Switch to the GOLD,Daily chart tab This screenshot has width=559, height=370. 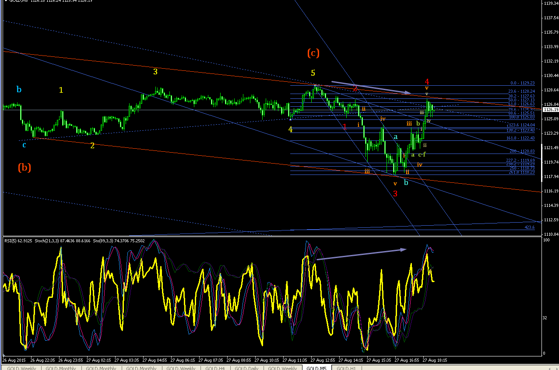[x=246, y=368]
